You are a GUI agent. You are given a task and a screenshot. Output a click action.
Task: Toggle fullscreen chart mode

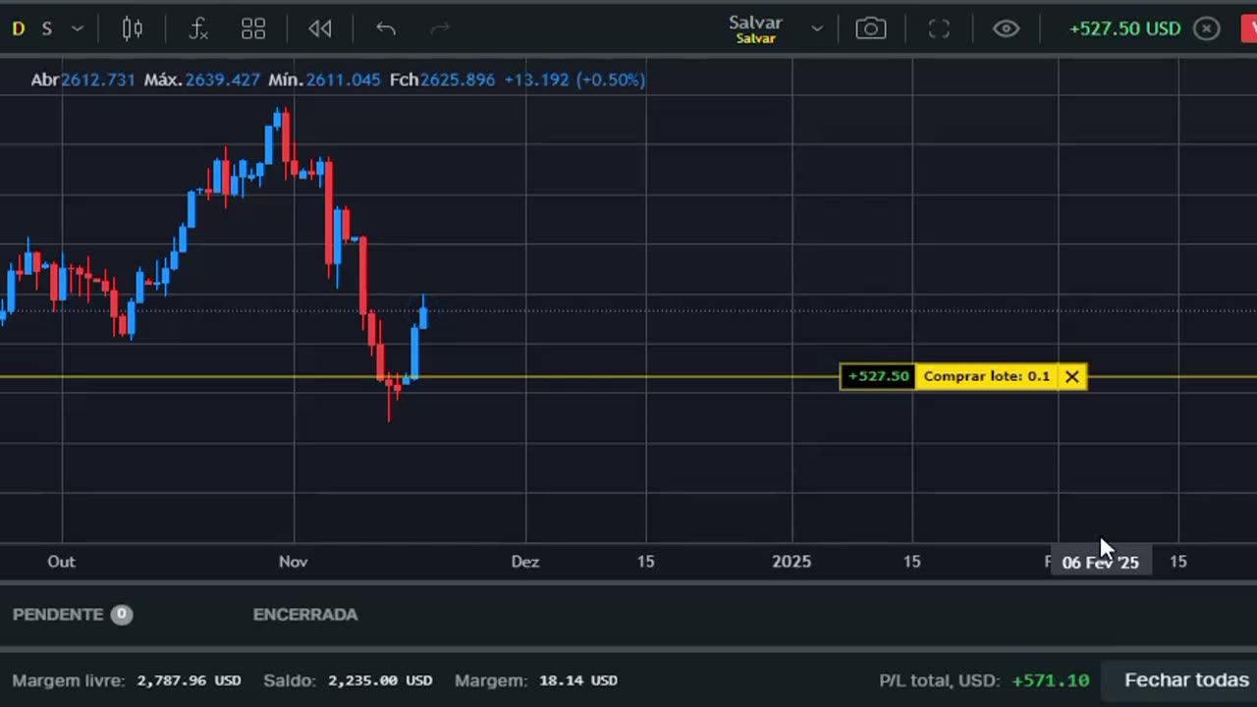click(939, 29)
